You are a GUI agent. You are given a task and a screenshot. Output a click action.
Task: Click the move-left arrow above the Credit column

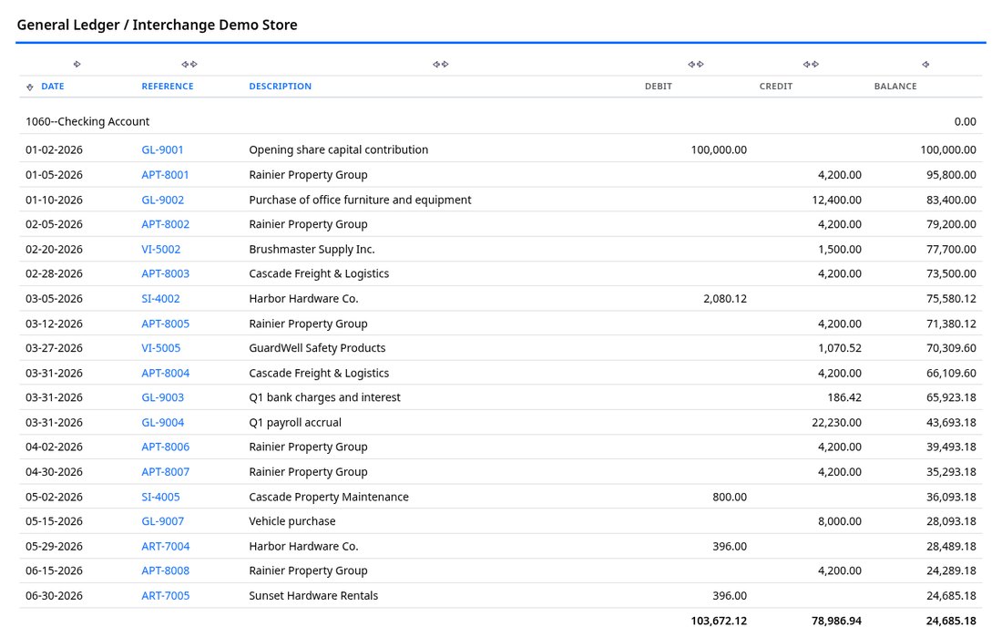(x=806, y=64)
